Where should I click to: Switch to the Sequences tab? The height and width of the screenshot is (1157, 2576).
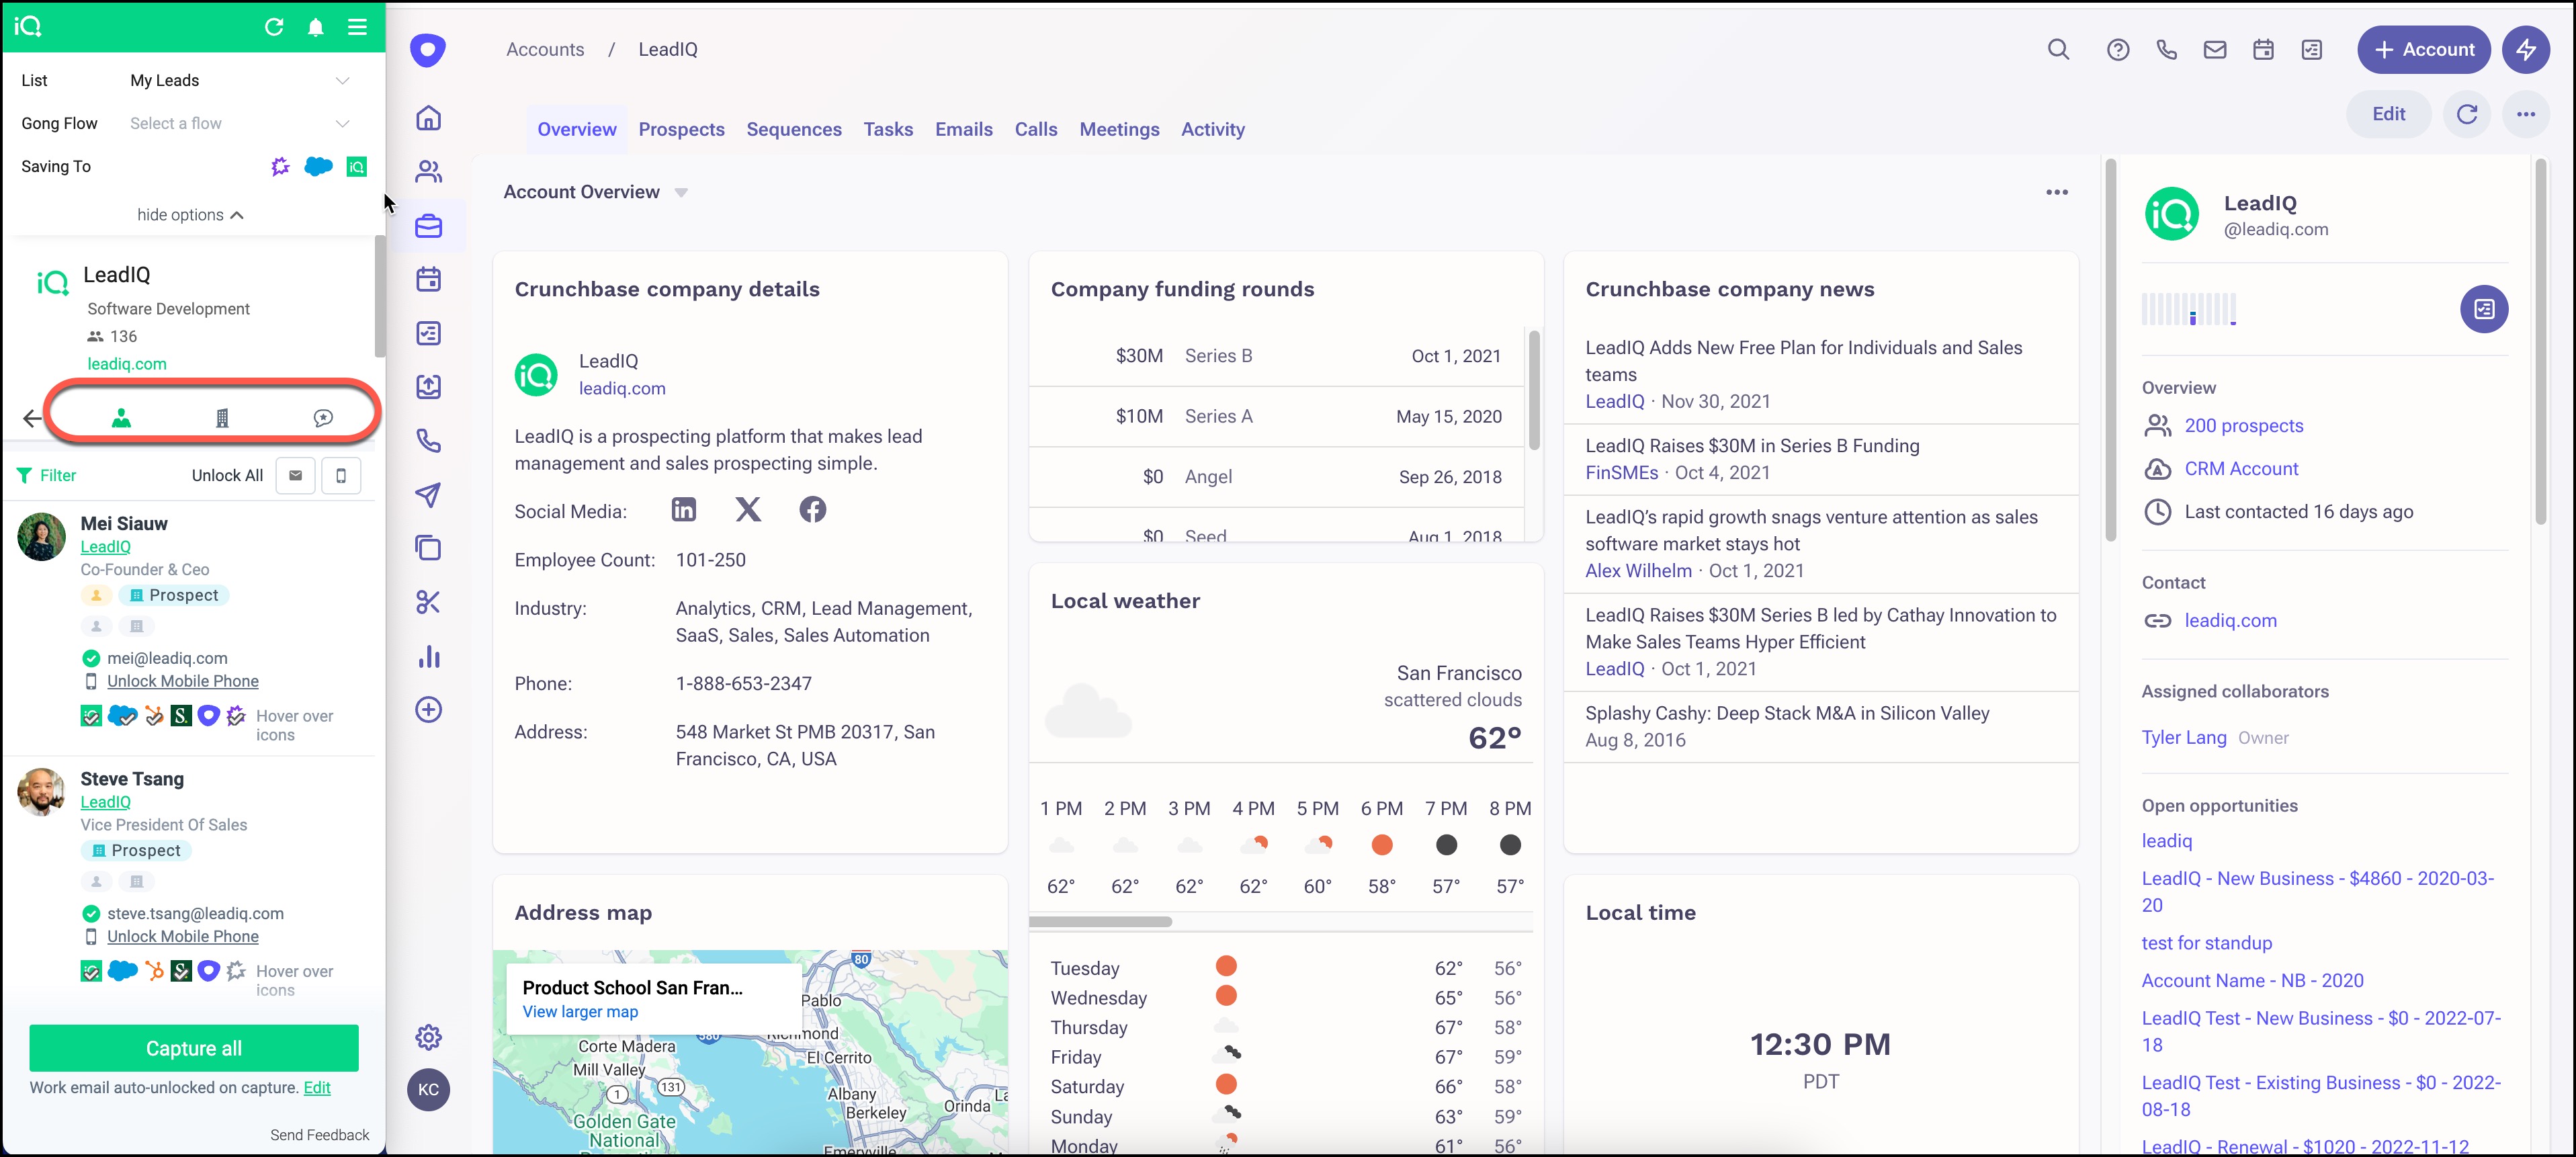coord(794,129)
